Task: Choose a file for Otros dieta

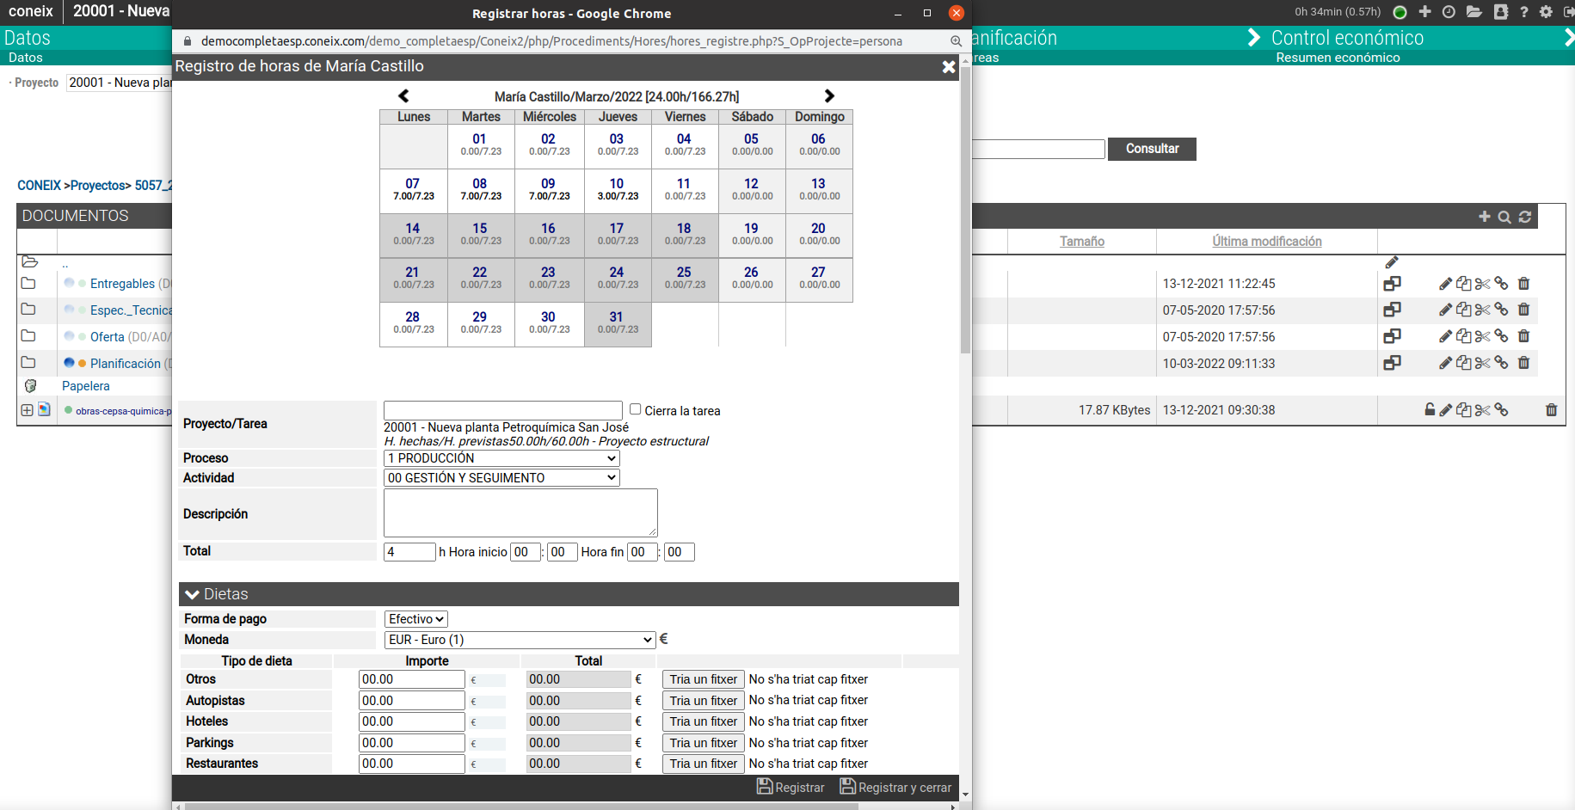Action: point(704,679)
